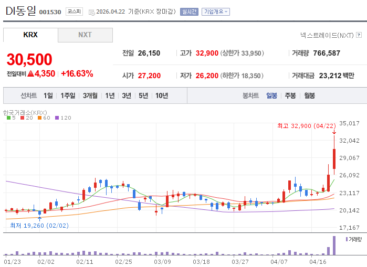Screen dimensions: 367x267
Task: Click the 한국거래소(KRX) chart label
Action: tap(25, 113)
